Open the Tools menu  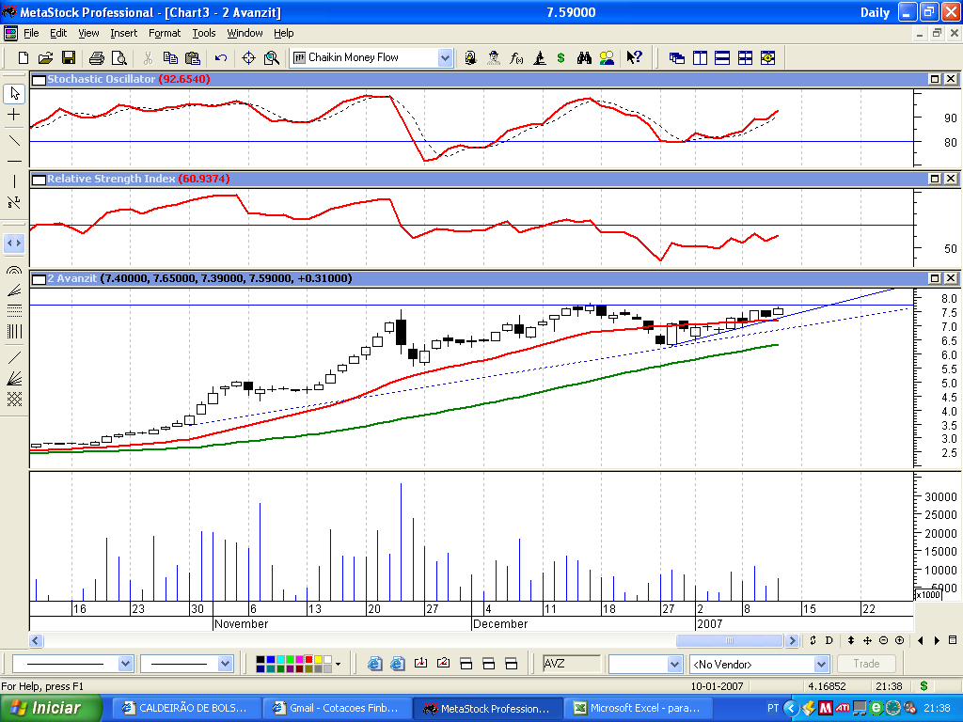(x=204, y=33)
